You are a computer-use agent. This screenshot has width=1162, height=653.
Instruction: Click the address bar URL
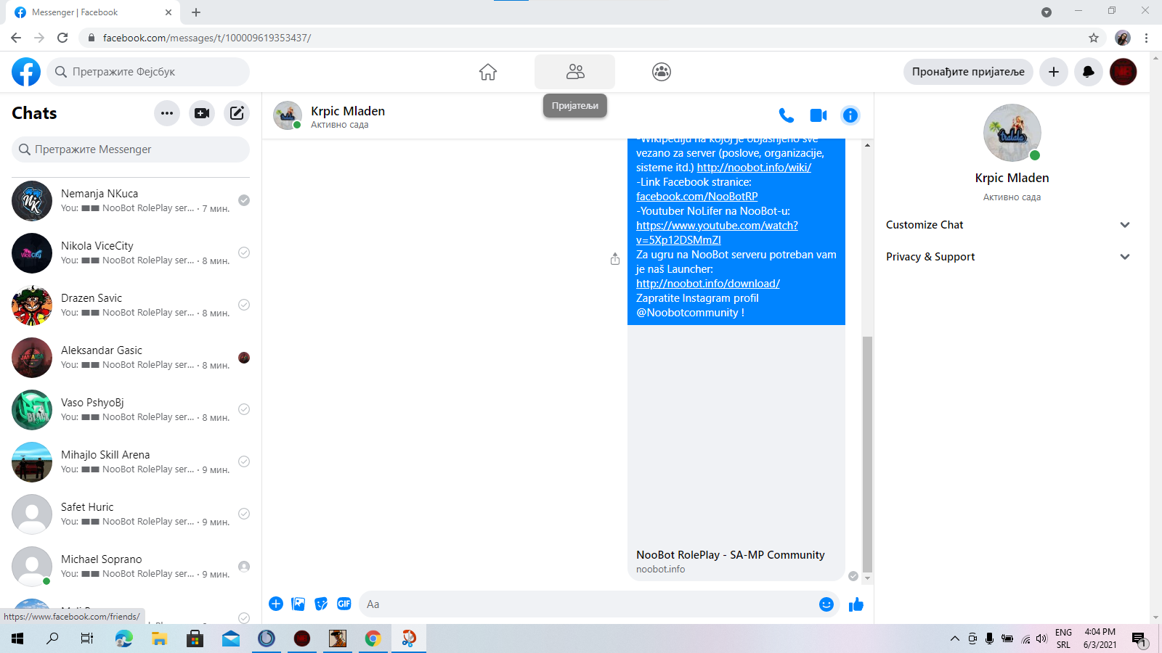click(207, 38)
